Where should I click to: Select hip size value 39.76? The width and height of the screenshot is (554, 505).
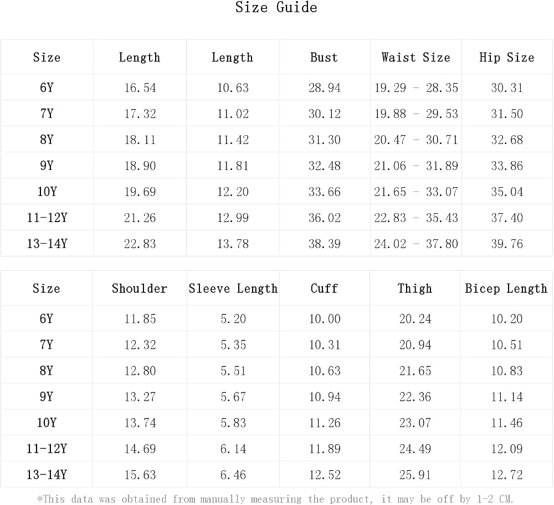point(507,244)
